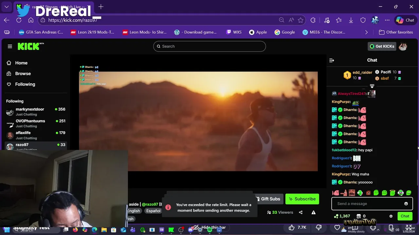Open browser extensions puzzle icon
Image resolution: width=419 pixels, height=235 pixels.
pos(313,20)
